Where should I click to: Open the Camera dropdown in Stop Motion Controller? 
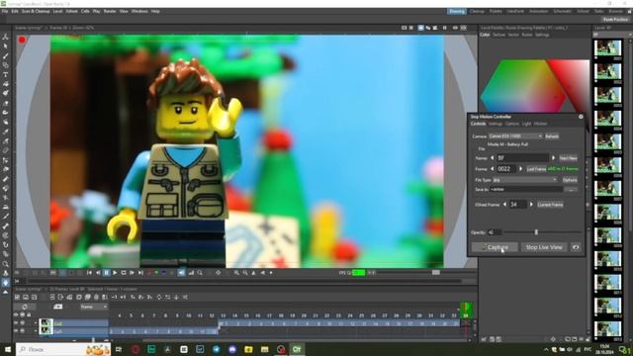click(515, 136)
